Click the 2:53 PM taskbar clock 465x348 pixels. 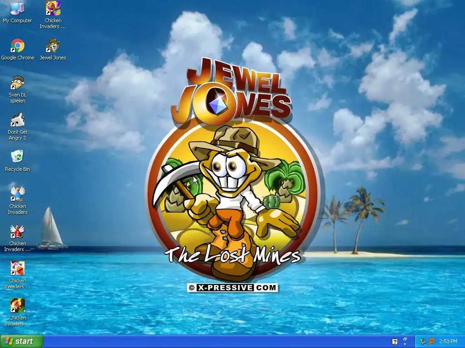coord(448,341)
